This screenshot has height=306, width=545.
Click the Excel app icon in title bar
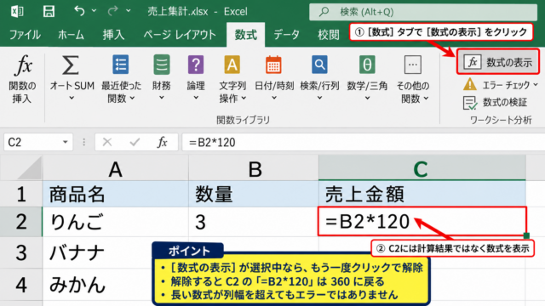point(17,11)
